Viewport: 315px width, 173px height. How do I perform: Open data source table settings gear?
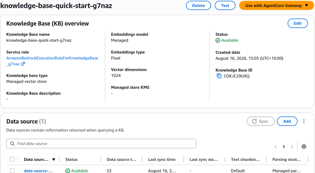coord(304,146)
